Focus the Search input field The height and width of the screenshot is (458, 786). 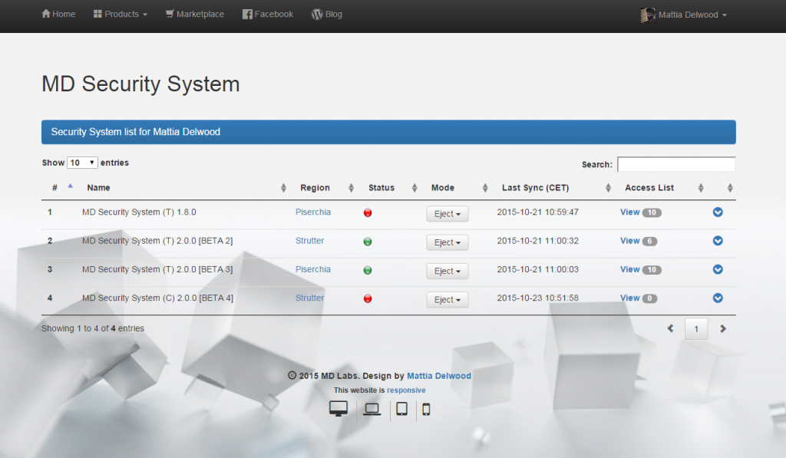coord(676,164)
